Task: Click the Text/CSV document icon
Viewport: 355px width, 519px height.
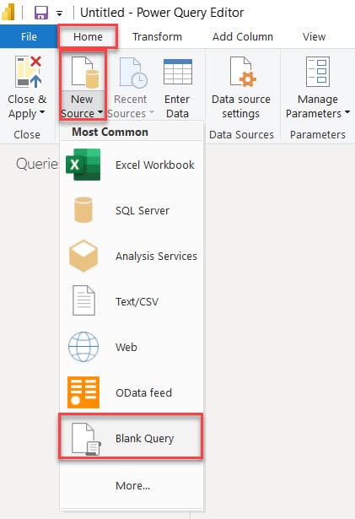Action: pos(83,300)
